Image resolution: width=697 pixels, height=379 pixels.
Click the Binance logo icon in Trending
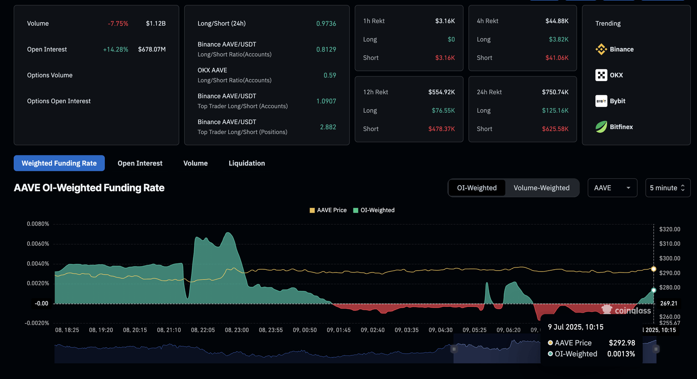601,49
